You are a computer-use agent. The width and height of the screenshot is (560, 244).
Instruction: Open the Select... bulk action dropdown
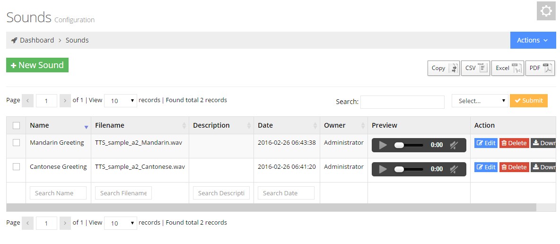(480, 101)
